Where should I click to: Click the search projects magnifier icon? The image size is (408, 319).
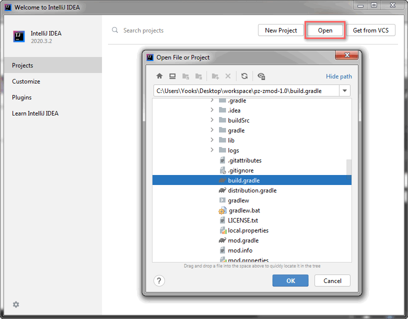(x=115, y=30)
